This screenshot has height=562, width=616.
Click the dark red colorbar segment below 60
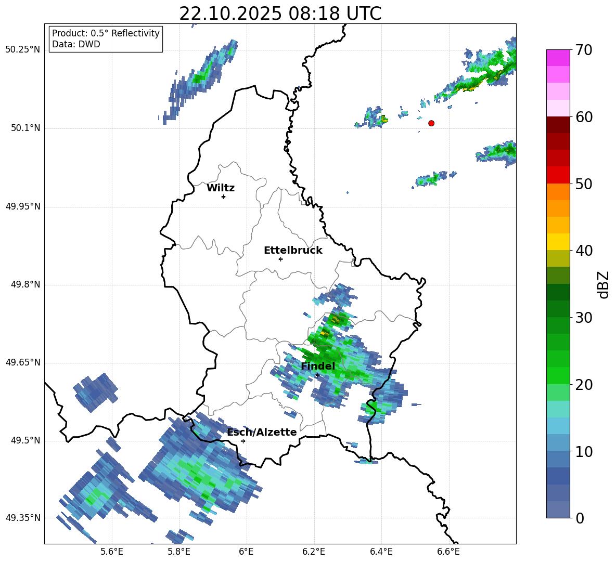[558, 125]
